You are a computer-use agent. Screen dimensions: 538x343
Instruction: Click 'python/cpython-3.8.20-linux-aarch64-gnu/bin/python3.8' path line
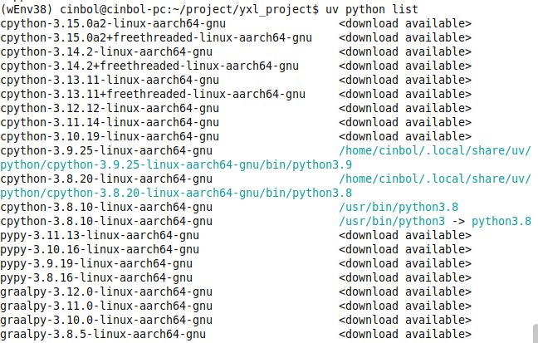pos(176,193)
